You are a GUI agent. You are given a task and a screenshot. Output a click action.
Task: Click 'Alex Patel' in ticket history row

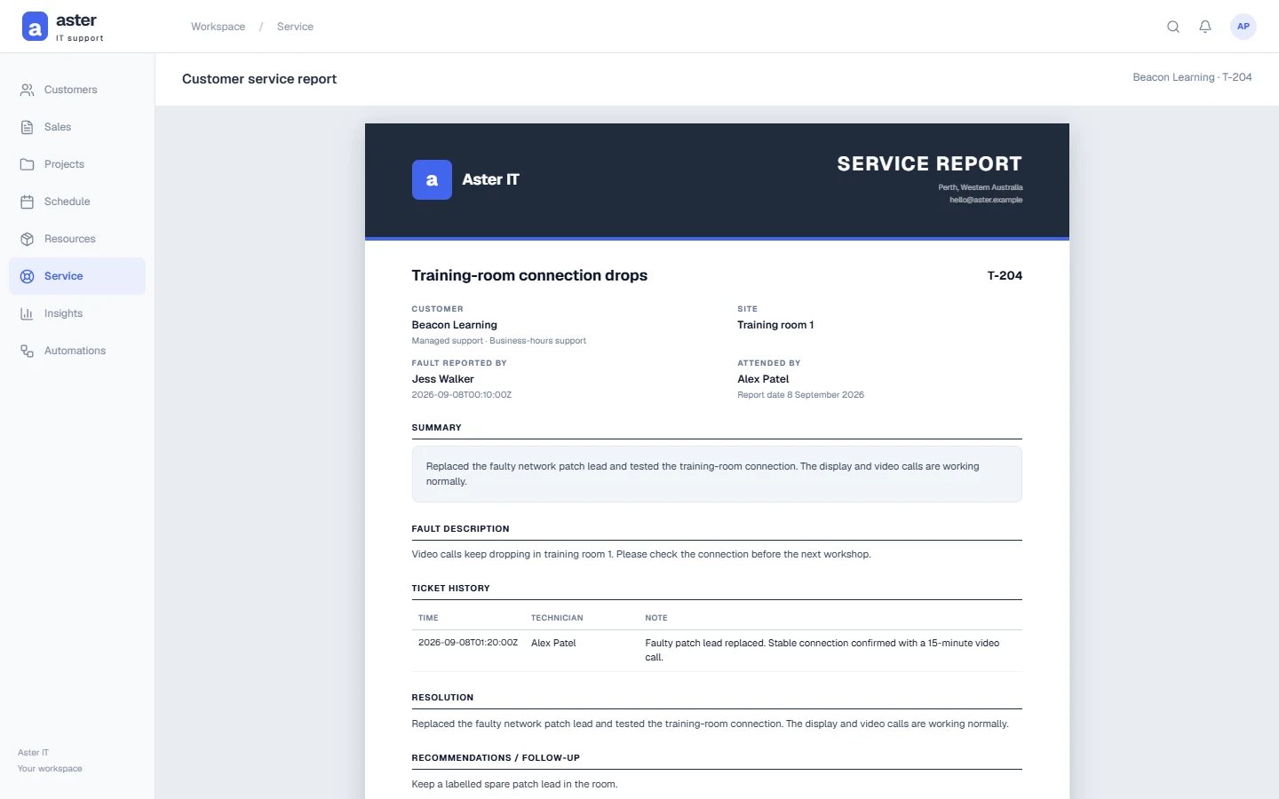tap(553, 643)
